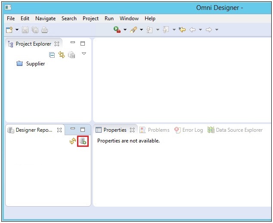This screenshot has width=273, height=223.
Task: Open the Previous Annotation dropdown arrow
Action: click(174, 30)
